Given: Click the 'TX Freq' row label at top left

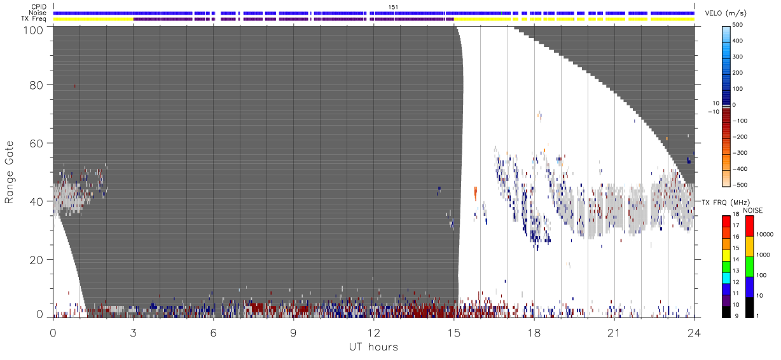Looking at the screenshot, I should pos(35,19).
